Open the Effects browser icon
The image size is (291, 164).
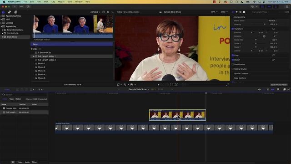284,89
